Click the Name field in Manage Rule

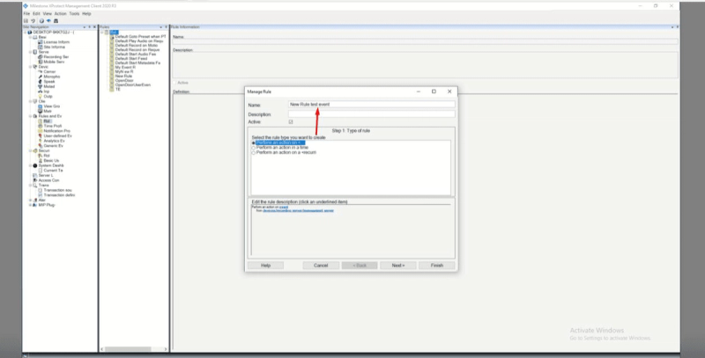(371, 104)
